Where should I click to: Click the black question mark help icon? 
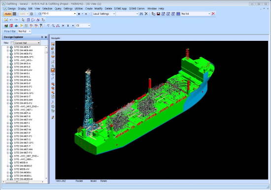[41, 26]
